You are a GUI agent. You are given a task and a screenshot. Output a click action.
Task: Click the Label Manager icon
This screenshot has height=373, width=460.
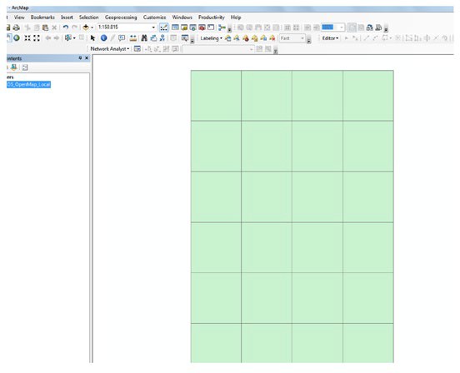pos(228,38)
